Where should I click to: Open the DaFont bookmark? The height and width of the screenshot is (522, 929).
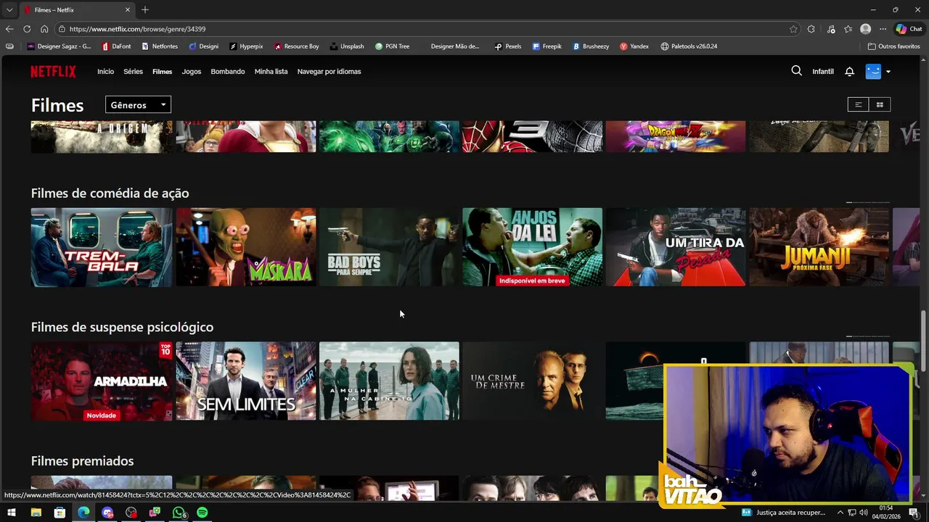[116, 46]
